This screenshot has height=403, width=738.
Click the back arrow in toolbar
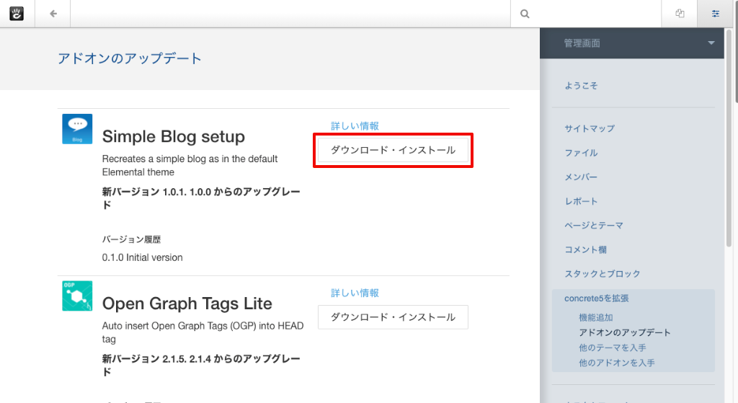click(x=53, y=14)
